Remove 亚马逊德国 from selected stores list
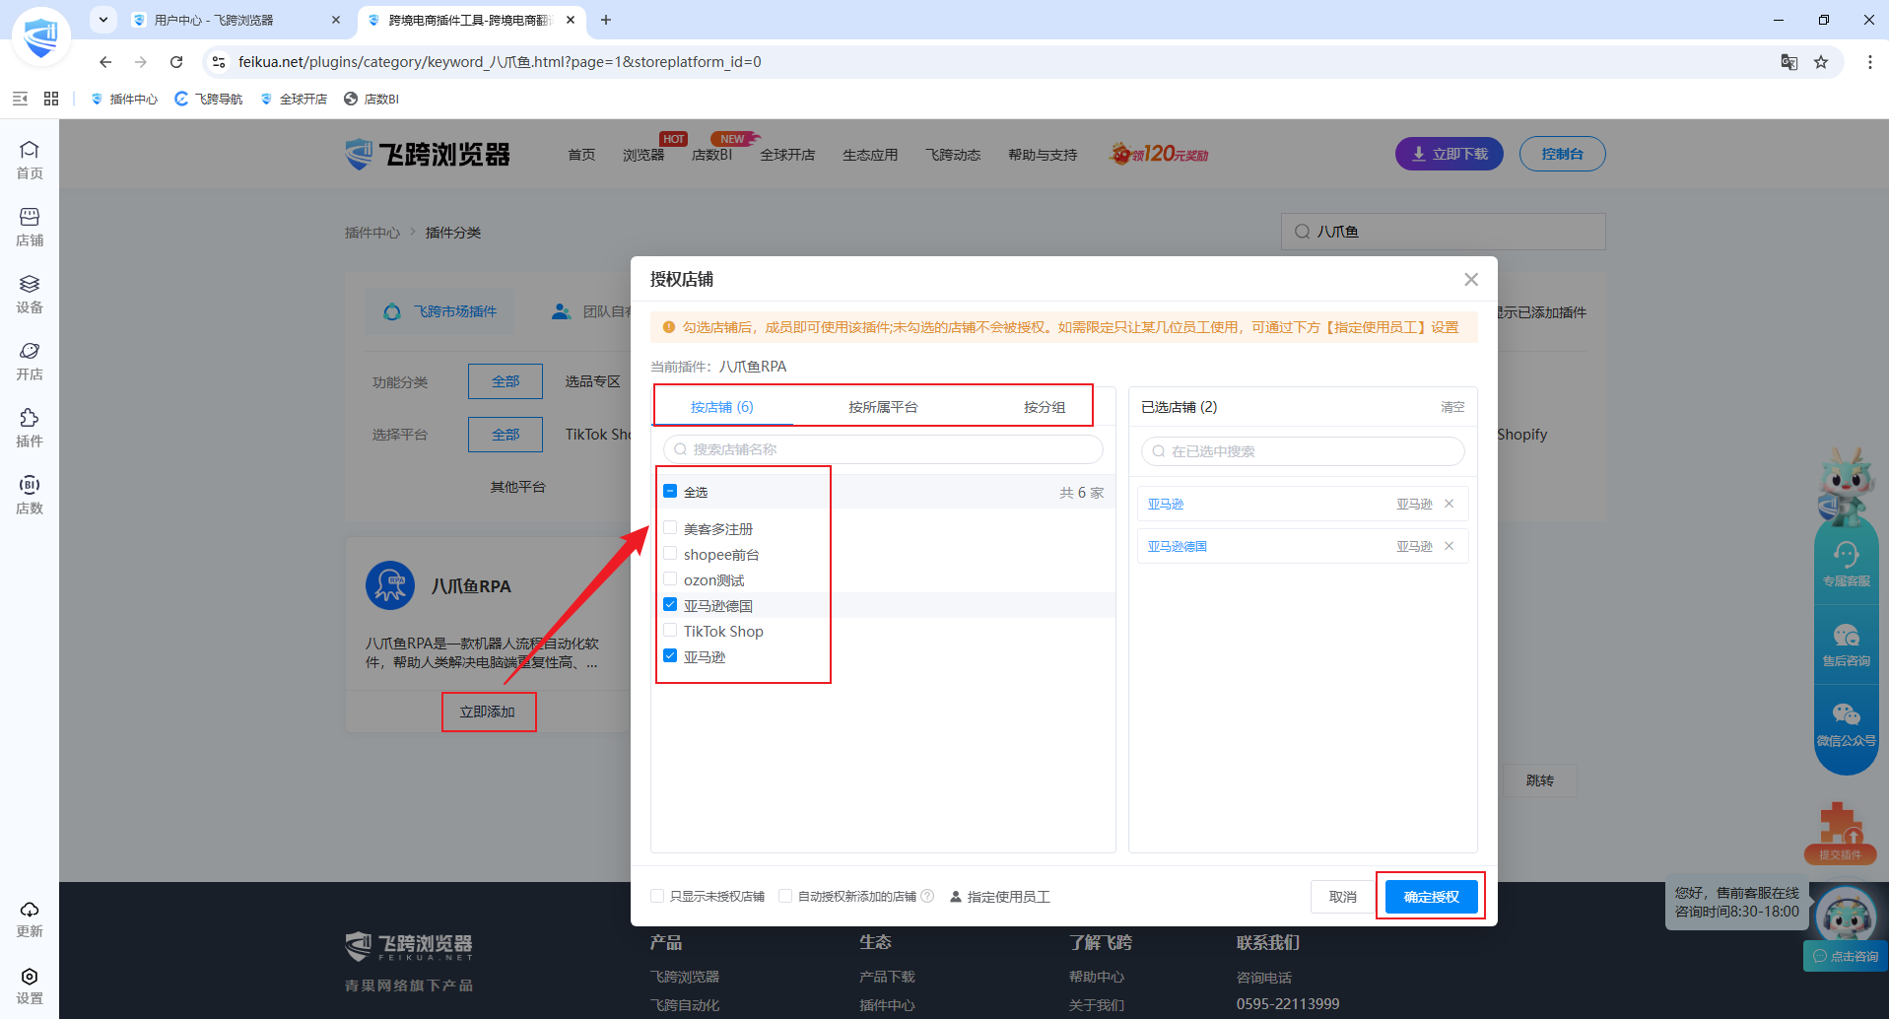This screenshot has width=1889, height=1019. coord(1450,546)
